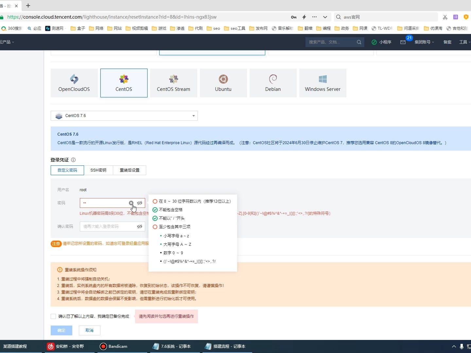Open the CentOS 7.6 version dropdown
The height and width of the screenshot is (353, 471).
click(x=124, y=116)
